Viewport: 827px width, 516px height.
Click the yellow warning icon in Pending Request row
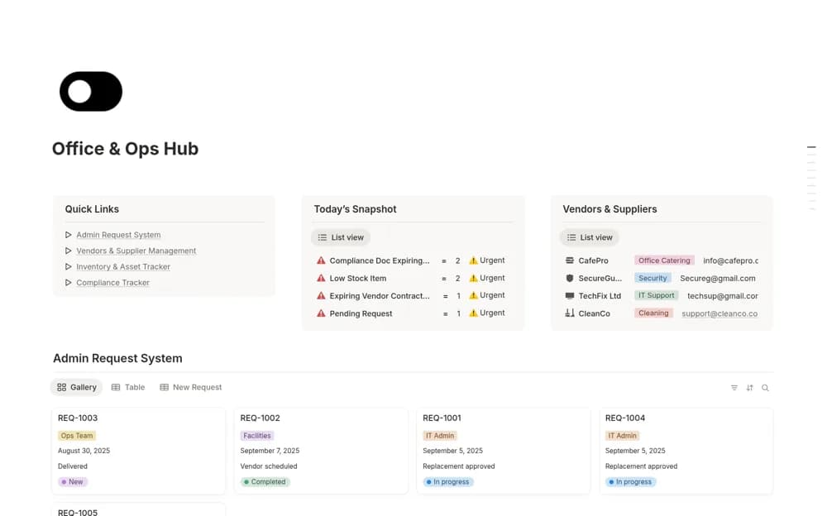click(473, 313)
